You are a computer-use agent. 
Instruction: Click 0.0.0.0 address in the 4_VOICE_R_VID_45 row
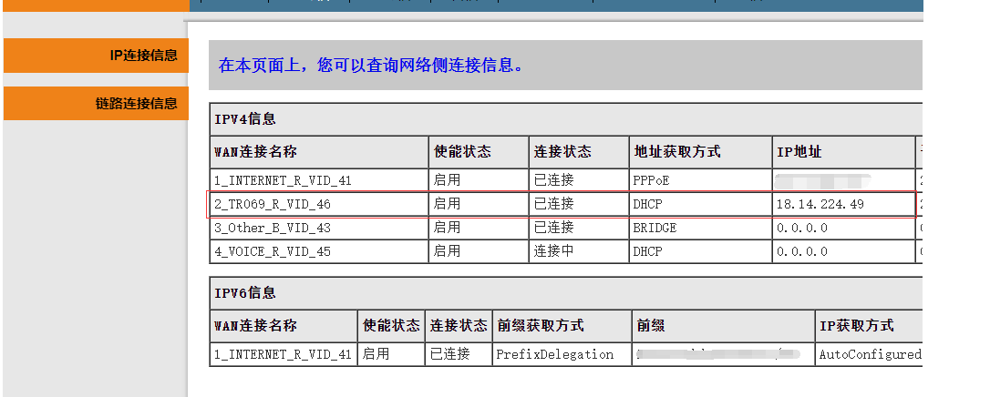802,251
